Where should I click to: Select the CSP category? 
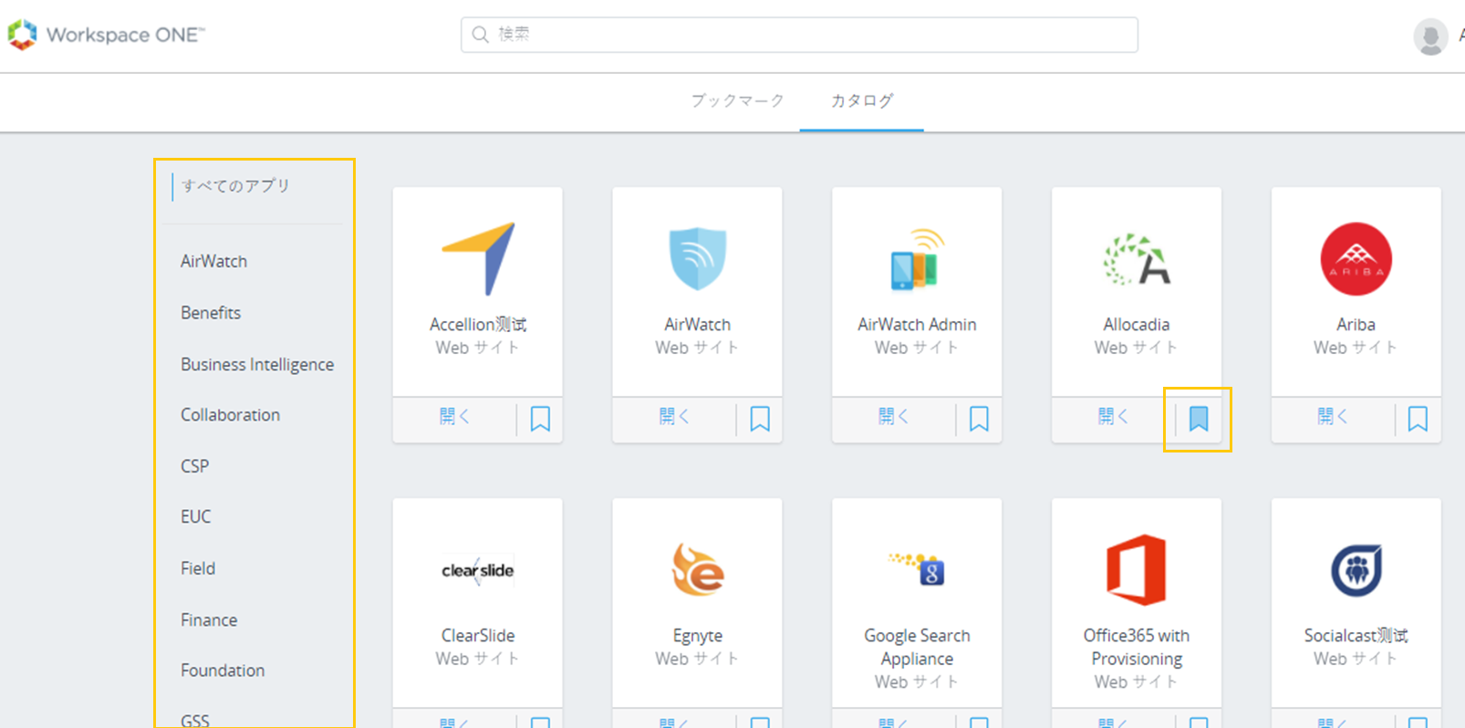pyautogui.click(x=194, y=466)
